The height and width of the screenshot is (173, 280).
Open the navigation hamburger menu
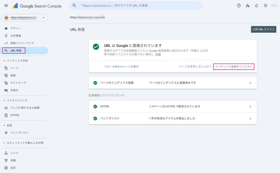click(6, 5)
